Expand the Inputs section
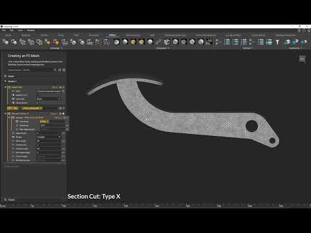Screen dimensions: 311x233 tap(5, 76)
